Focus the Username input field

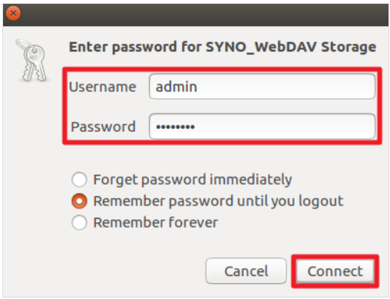pyautogui.click(x=262, y=87)
